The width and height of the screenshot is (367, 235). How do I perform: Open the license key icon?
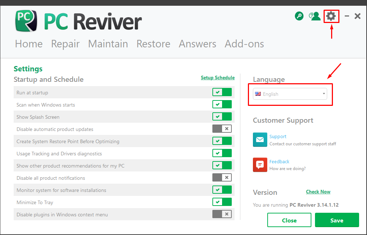pos(299,16)
